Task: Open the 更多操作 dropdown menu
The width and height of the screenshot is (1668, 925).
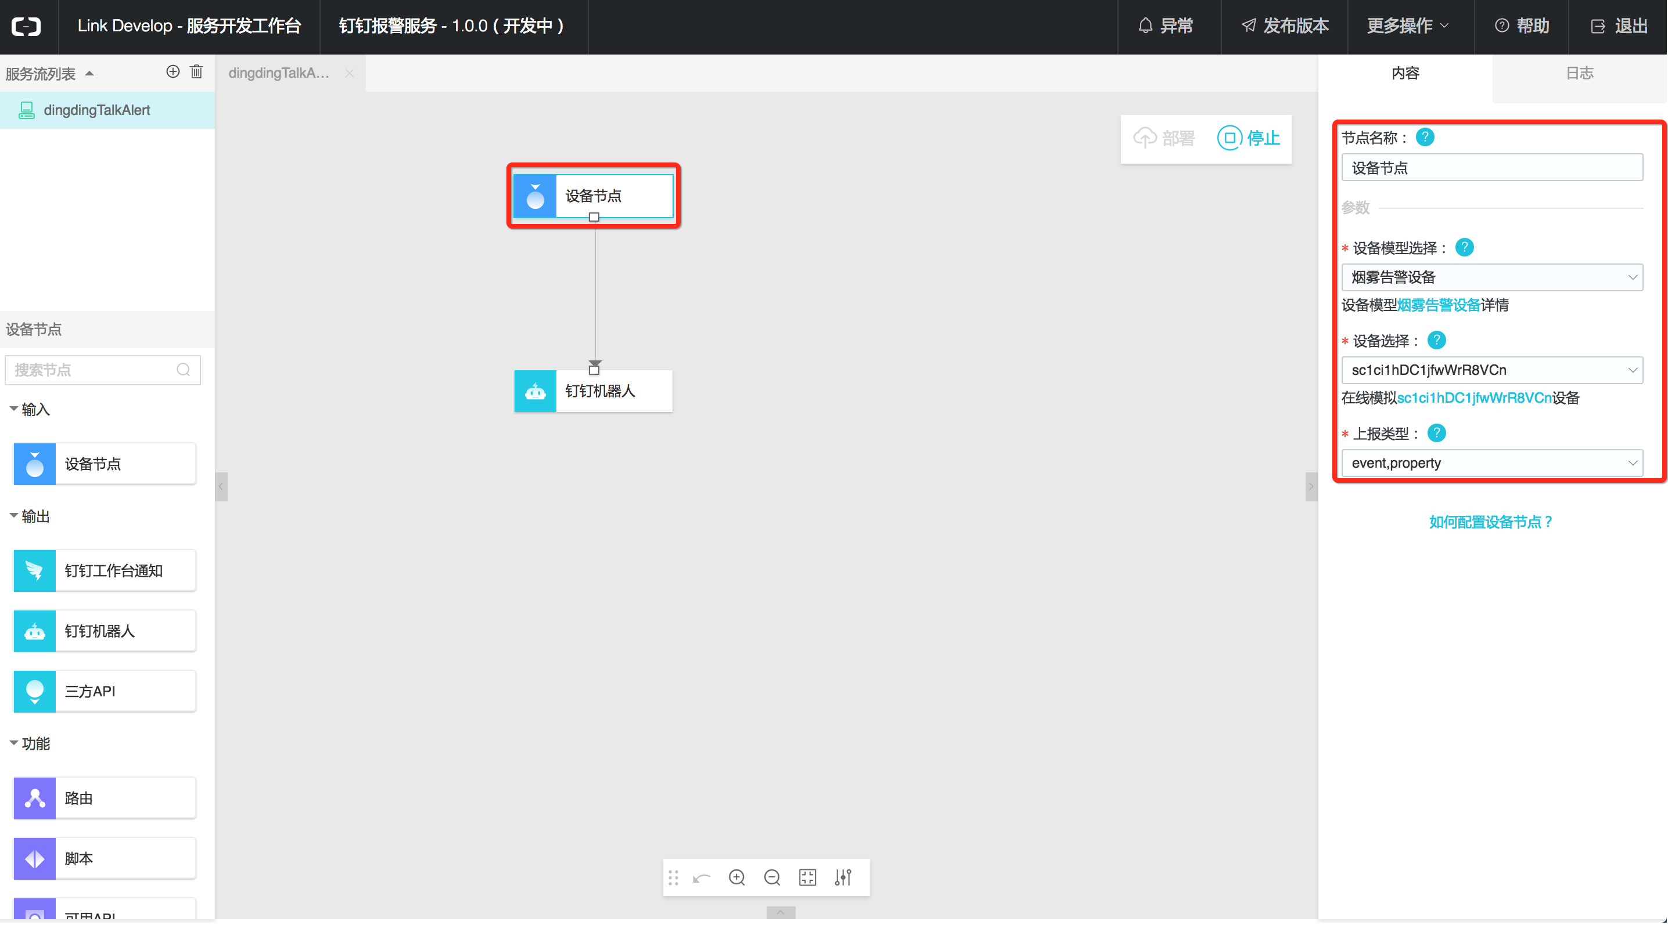Action: tap(1408, 26)
